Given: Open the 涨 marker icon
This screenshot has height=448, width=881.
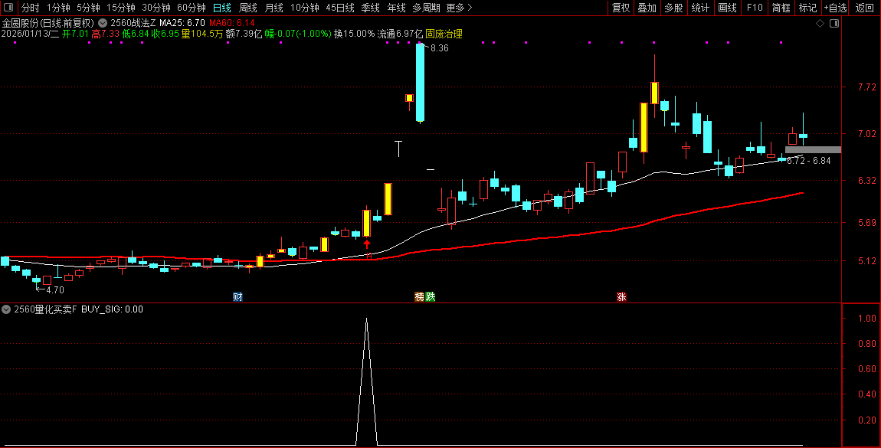Looking at the screenshot, I should (x=621, y=296).
